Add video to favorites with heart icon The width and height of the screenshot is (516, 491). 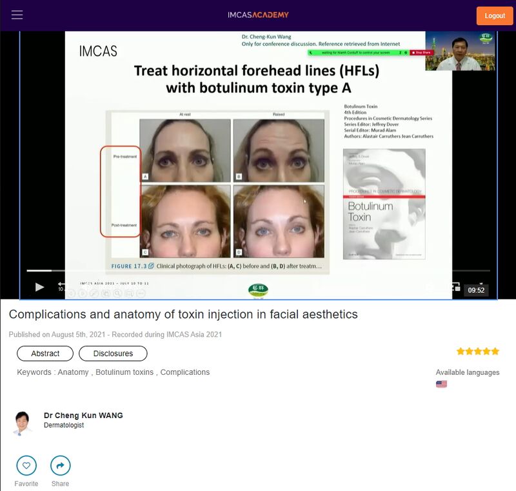tap(26, 465)
